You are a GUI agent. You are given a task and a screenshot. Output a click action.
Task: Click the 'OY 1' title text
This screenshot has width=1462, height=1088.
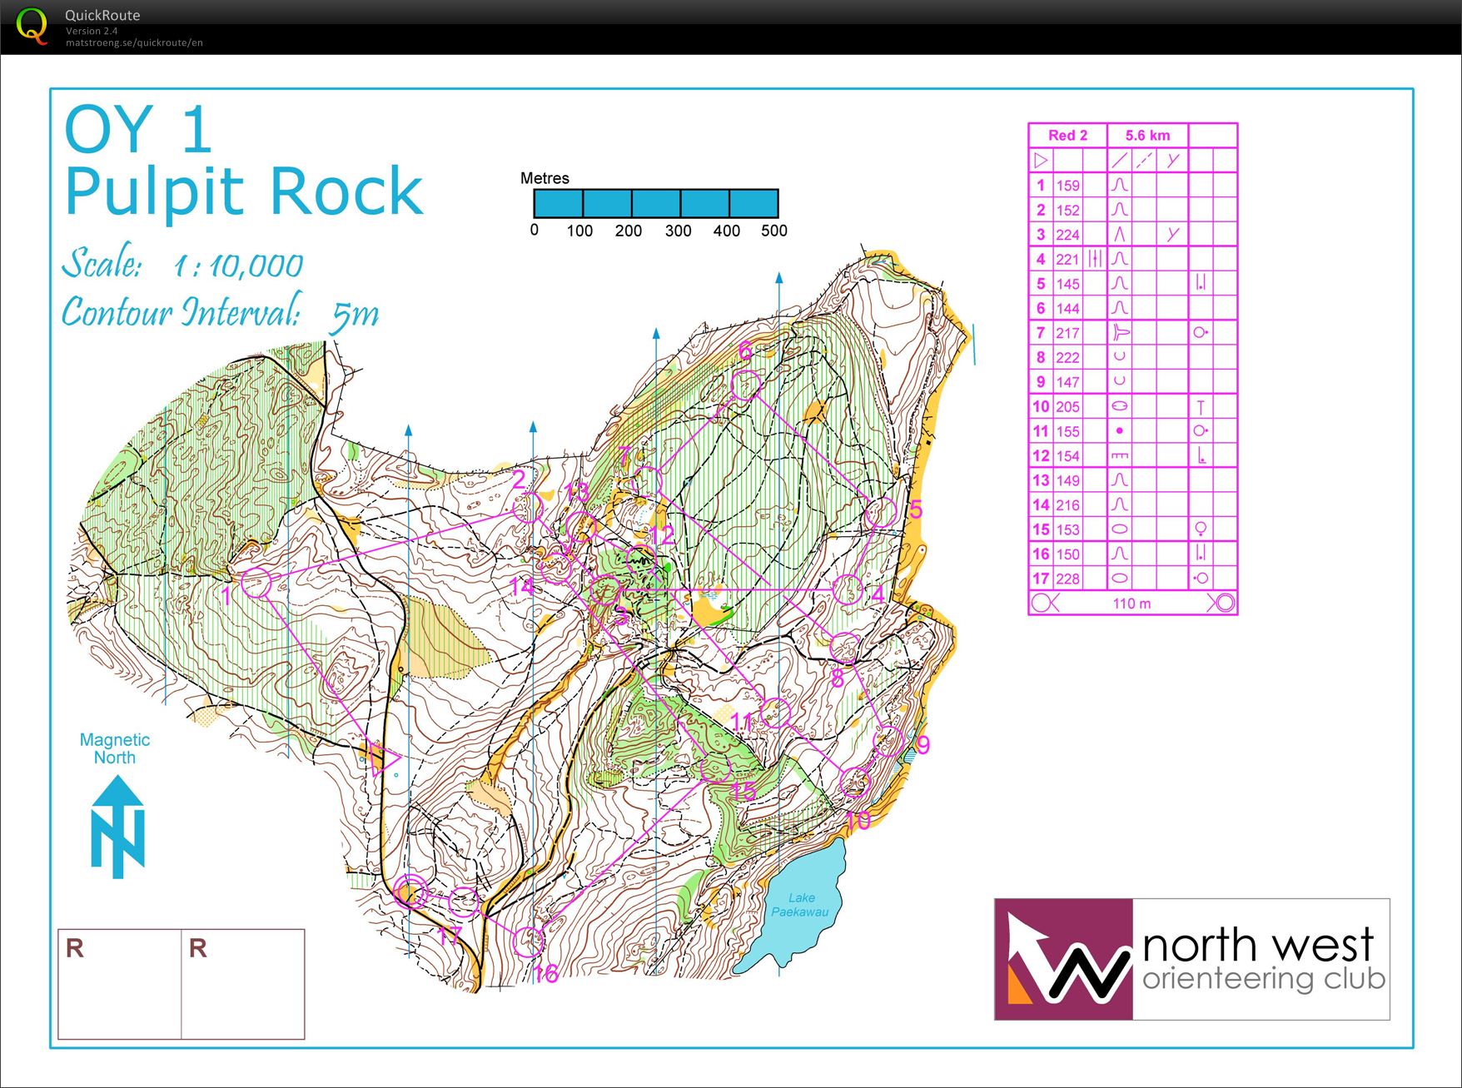(x=139, y=130)
